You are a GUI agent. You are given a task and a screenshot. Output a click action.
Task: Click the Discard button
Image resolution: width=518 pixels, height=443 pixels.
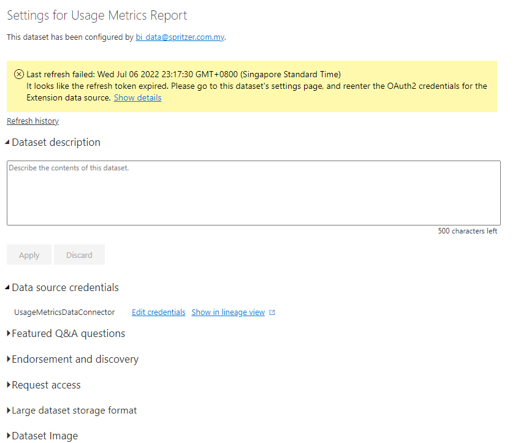[79, 255]
